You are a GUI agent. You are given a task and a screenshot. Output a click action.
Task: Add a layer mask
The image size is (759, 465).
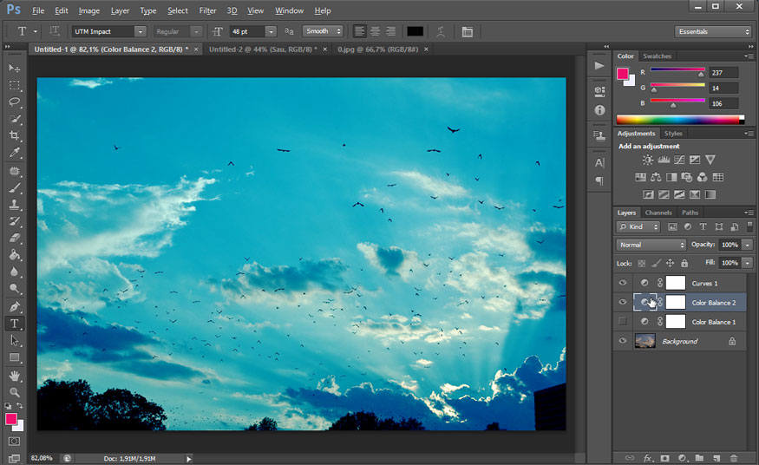tap(665, 458)
